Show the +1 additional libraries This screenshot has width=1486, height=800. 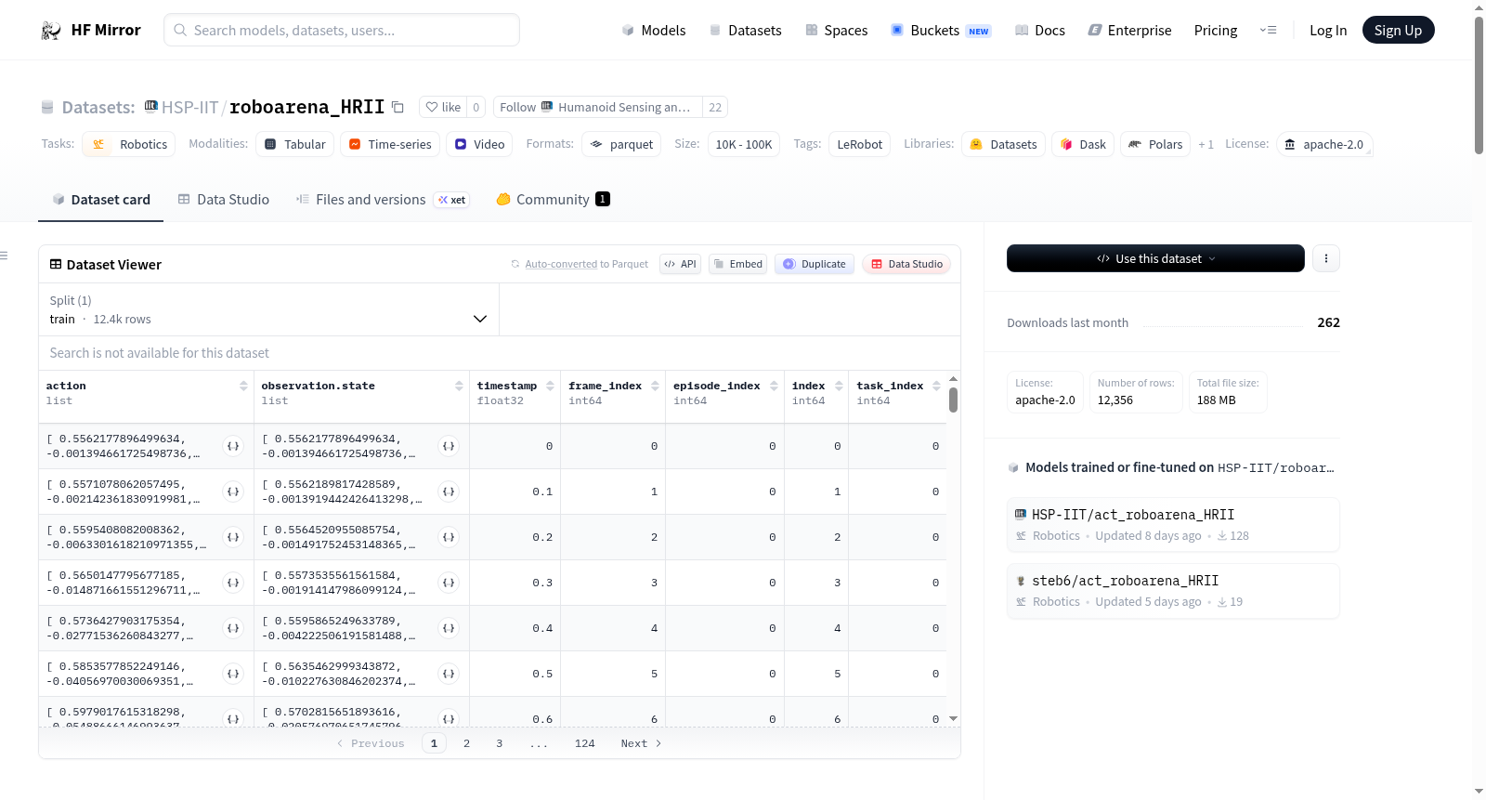(1206, 144)
